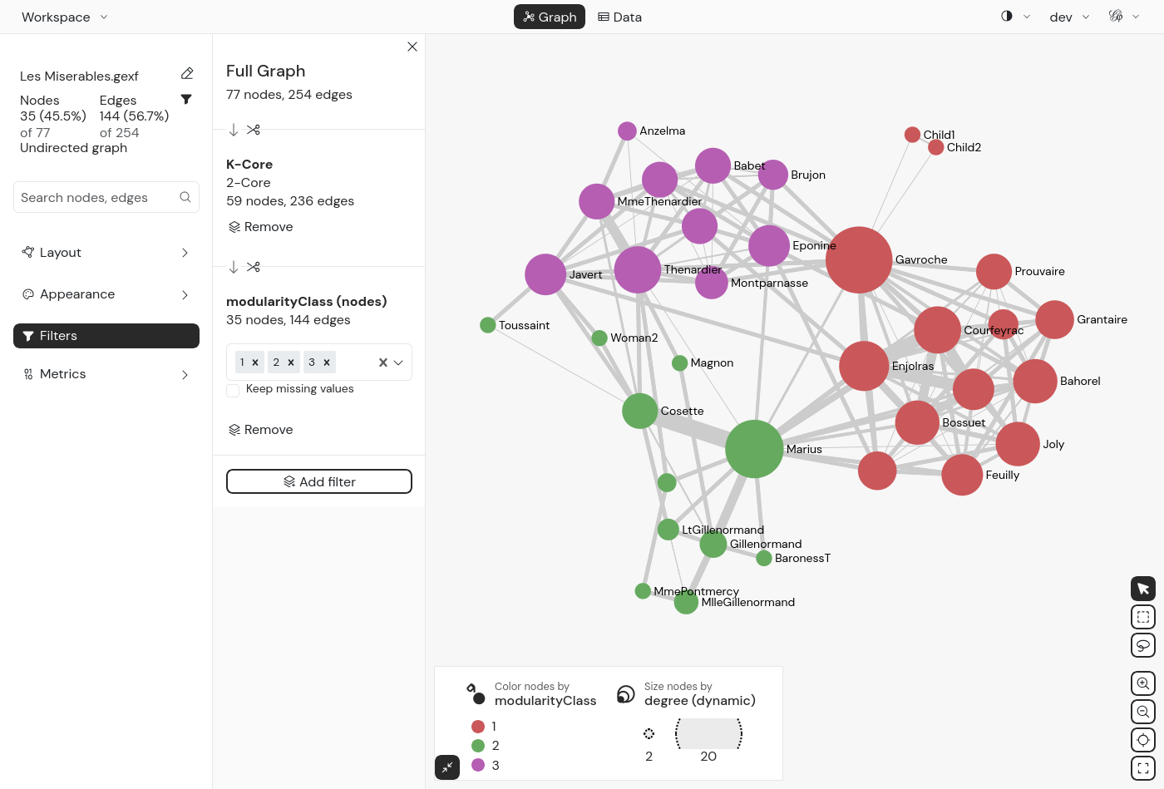1164x789 pixels.
Task: Reset the graph view with center icon
Action: (1143, 740)
